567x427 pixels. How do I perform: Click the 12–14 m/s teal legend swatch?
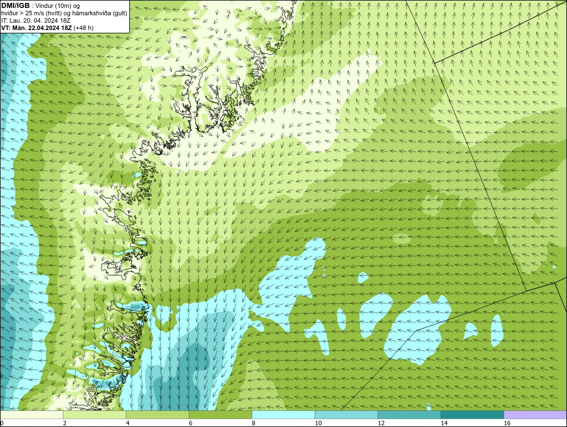(x=409, y=415)
